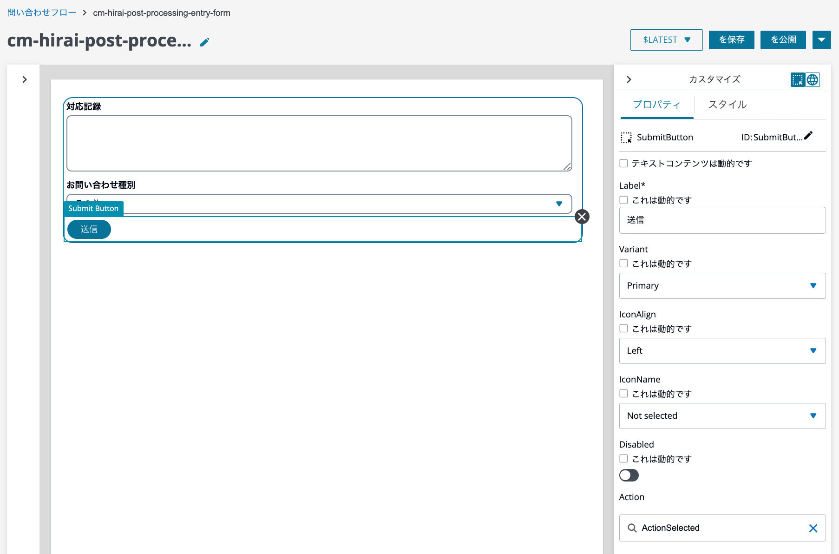Click the cm-hirai-post-processing-entry-form breadcrumb text
The height and width of the screenshot is (554, 839).
coord(162,13)
